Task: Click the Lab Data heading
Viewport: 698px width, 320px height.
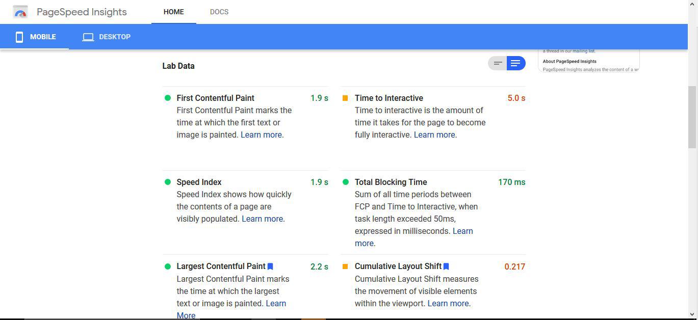Action: [178, 66]
